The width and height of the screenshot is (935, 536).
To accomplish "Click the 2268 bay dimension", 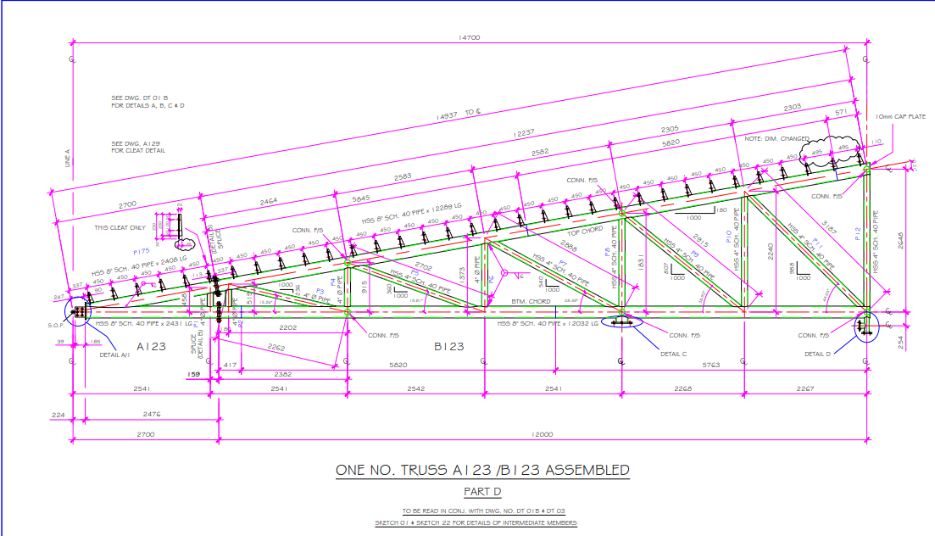I will tap(682, 388).
